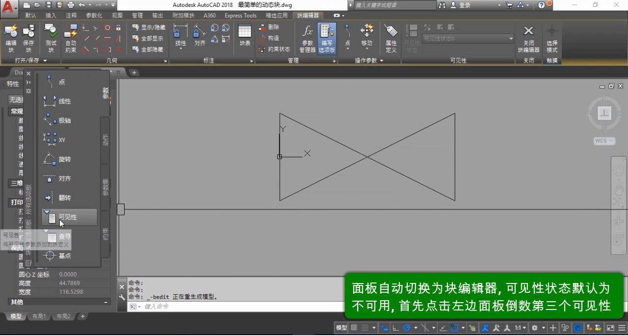
Task: Toggle the 编写选项板 (Authoring Palettes) button
Action: [327, 38]
